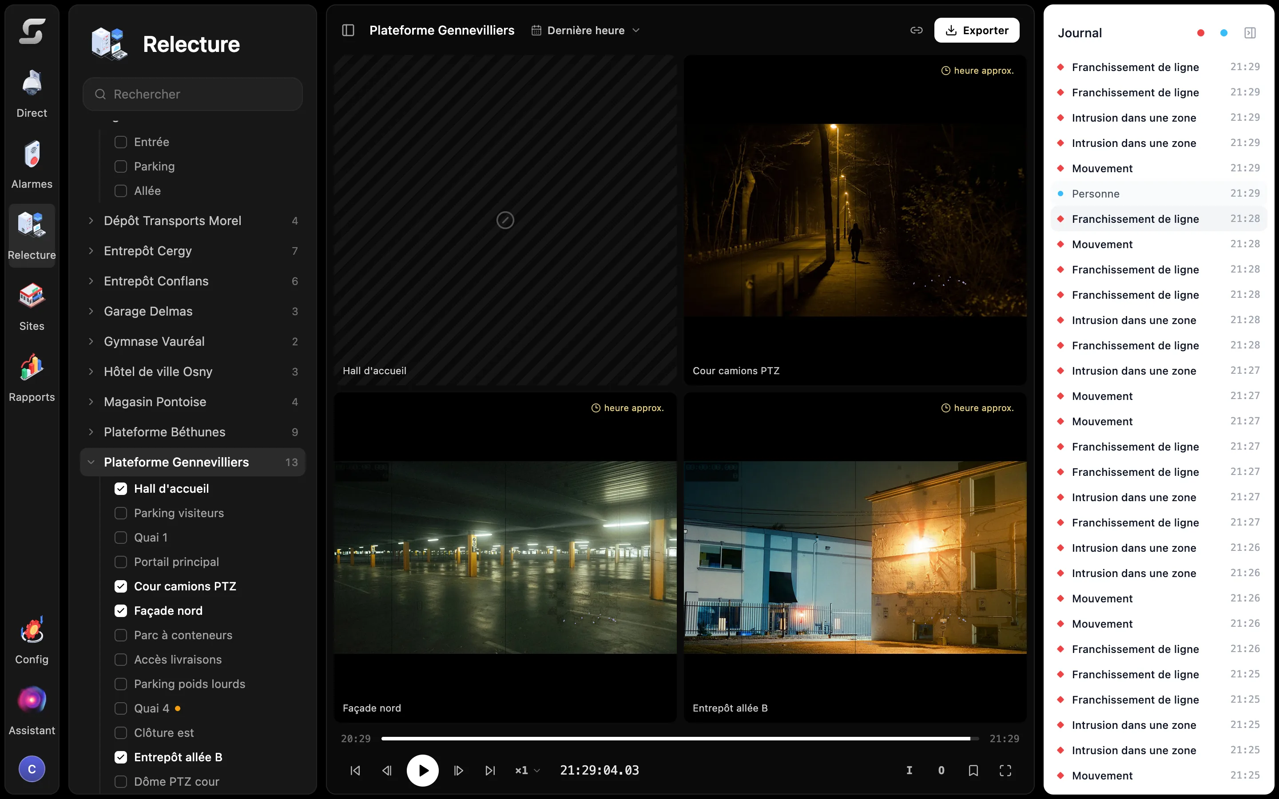Open Personne event at 21:29

(x=1159, y=194)
